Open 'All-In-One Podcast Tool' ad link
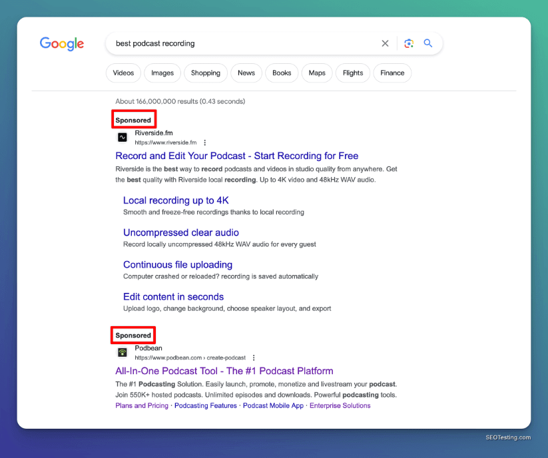548x458 pixels. 224,371
